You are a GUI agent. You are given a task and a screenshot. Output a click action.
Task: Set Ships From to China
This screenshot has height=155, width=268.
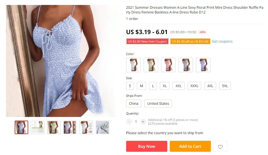[134, 103]
